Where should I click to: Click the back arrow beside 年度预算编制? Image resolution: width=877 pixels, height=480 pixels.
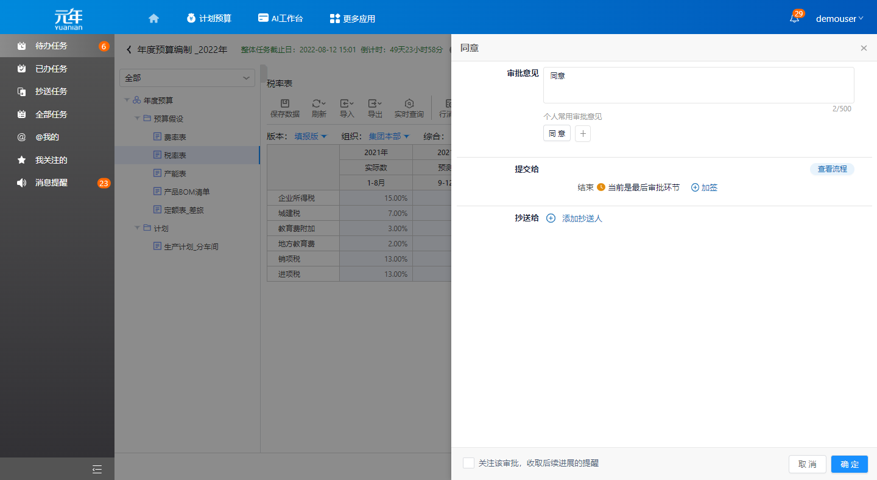coord(129,50)
